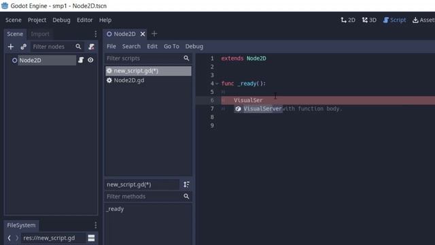
Task: Open the Scene menu
Action: click(x=14, y=20)
